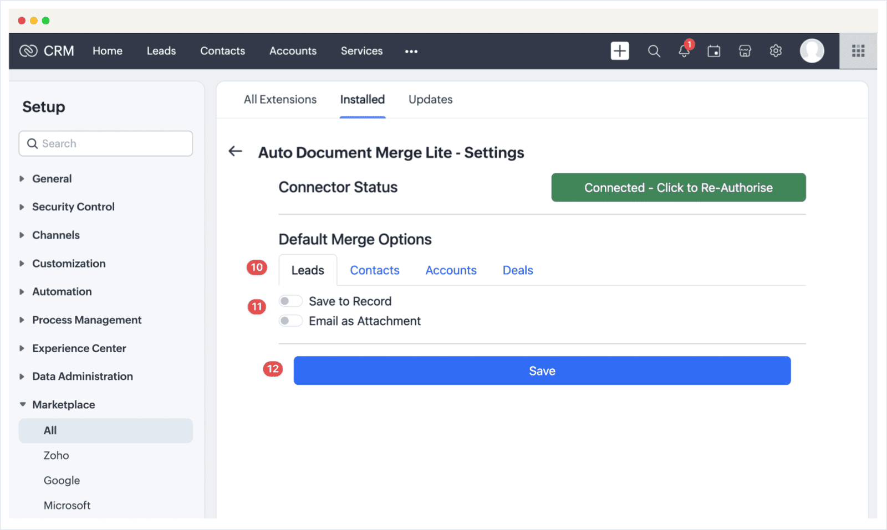Select Contacts merge options tab

point(375,270)
